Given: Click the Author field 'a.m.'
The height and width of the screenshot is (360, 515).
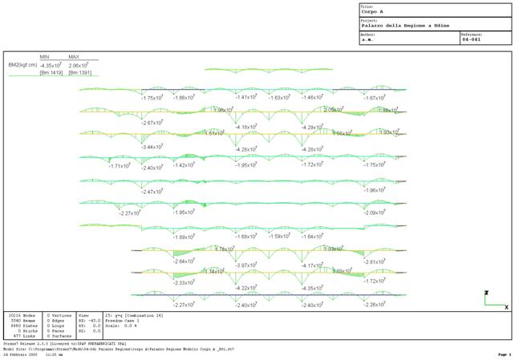Looking at the screenshot, I should click(367, 39).
